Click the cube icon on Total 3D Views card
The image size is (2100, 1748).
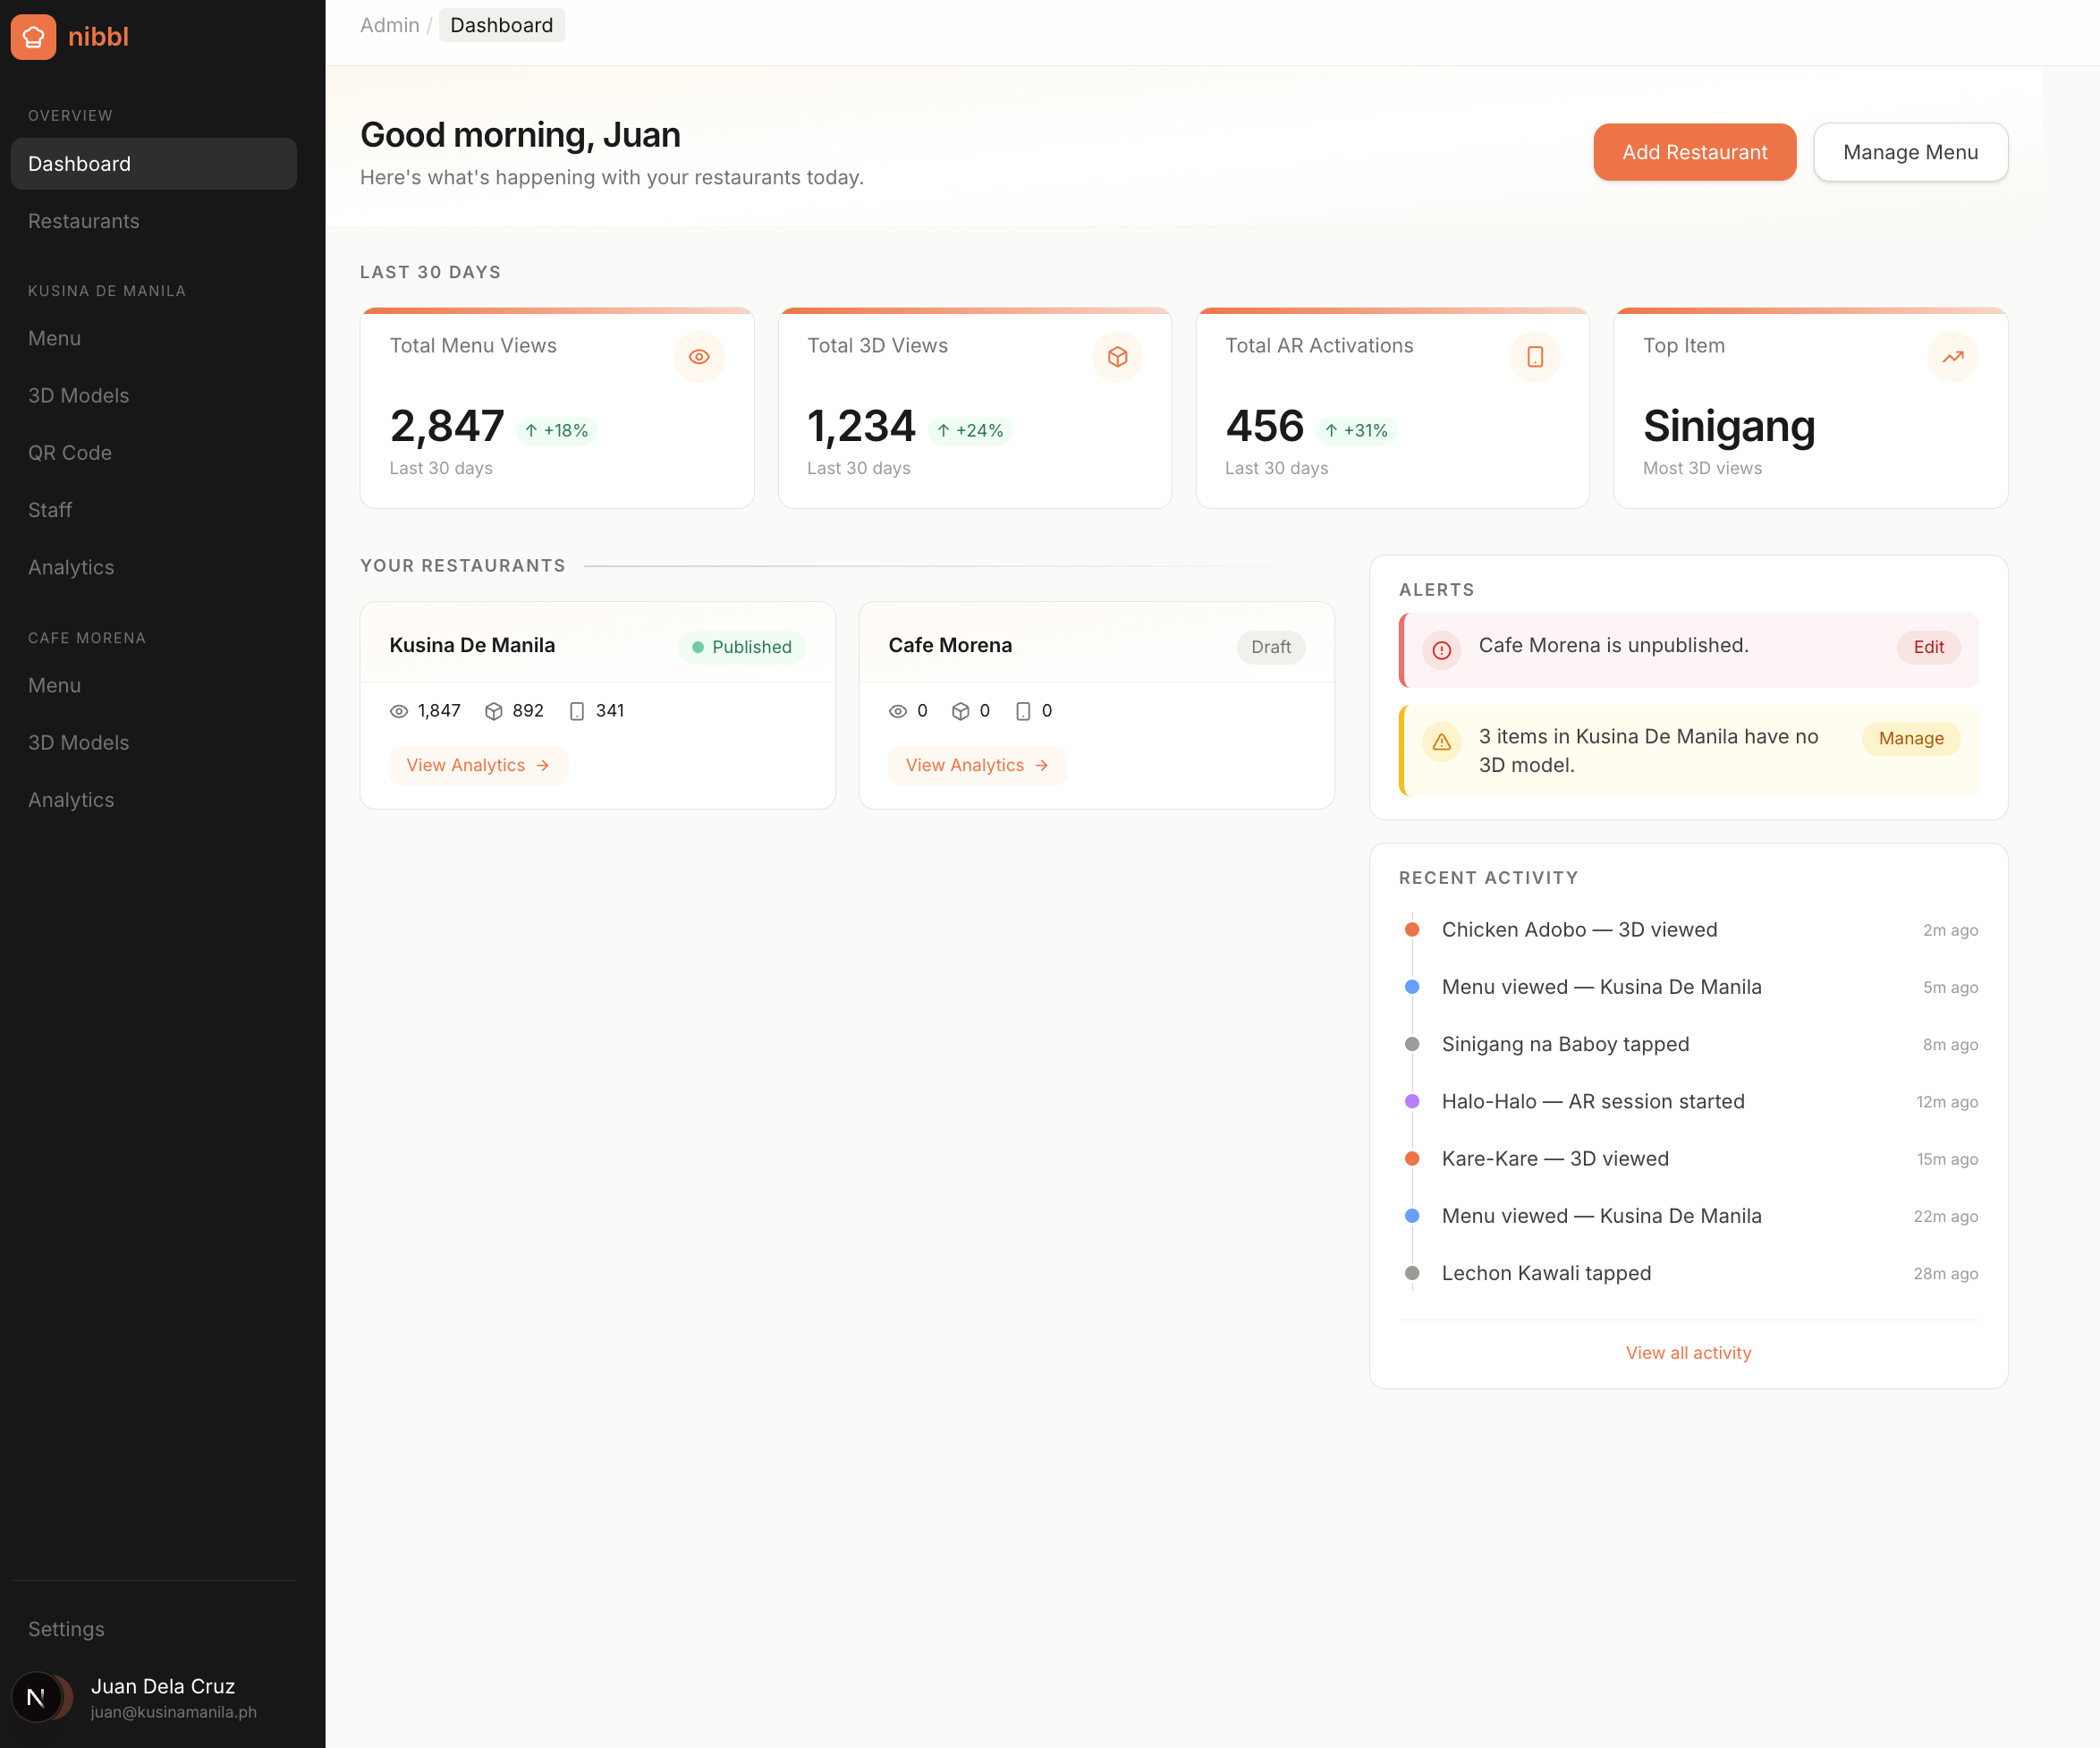coord(1117,357)
